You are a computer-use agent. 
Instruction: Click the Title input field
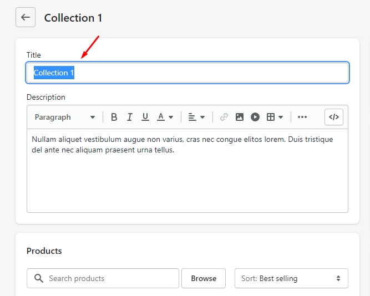point(187,73)
